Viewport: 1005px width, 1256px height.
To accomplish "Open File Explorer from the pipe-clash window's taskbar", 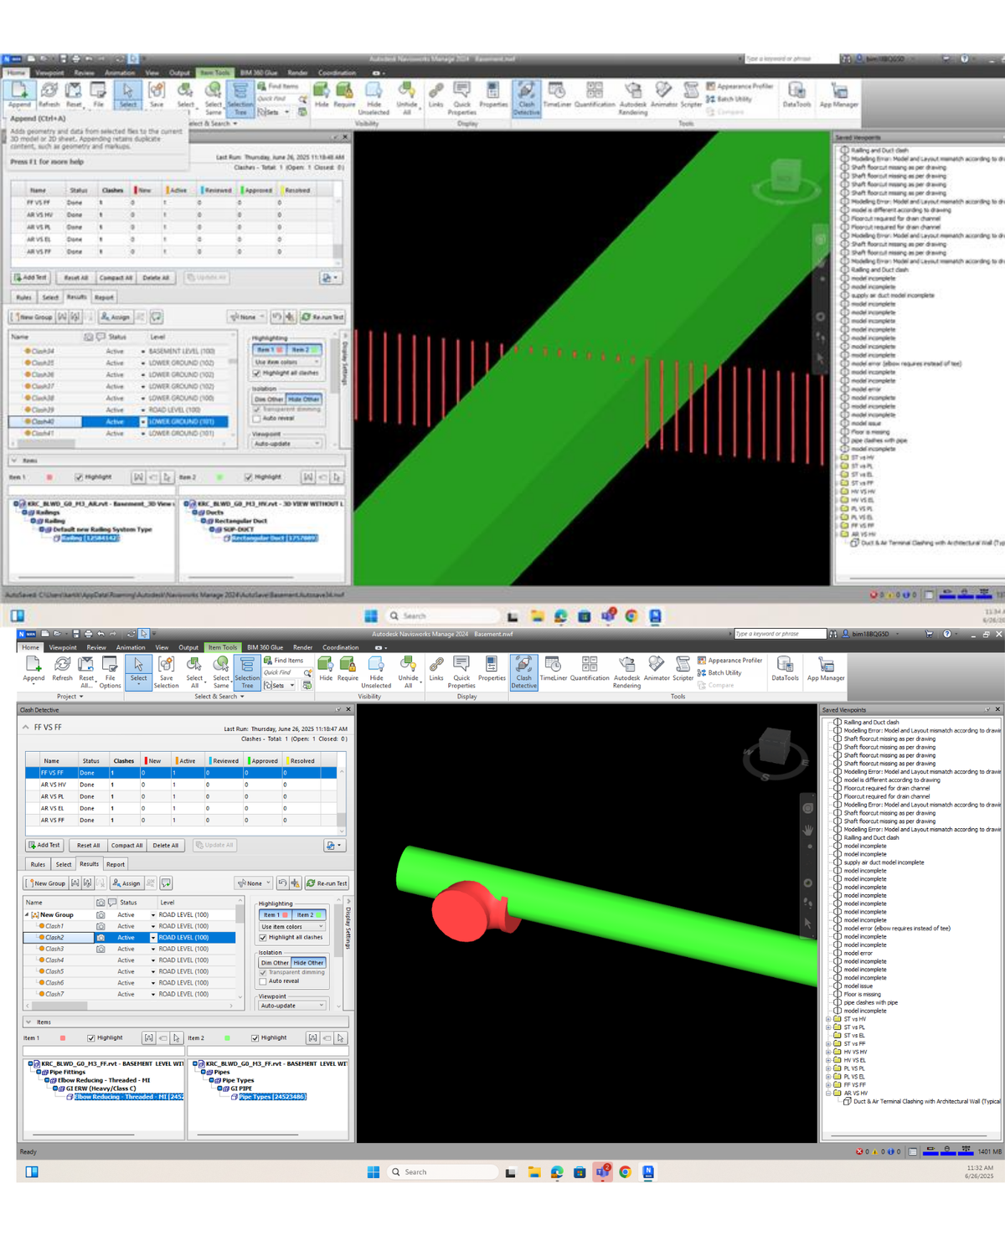I will click(533, 1171).
